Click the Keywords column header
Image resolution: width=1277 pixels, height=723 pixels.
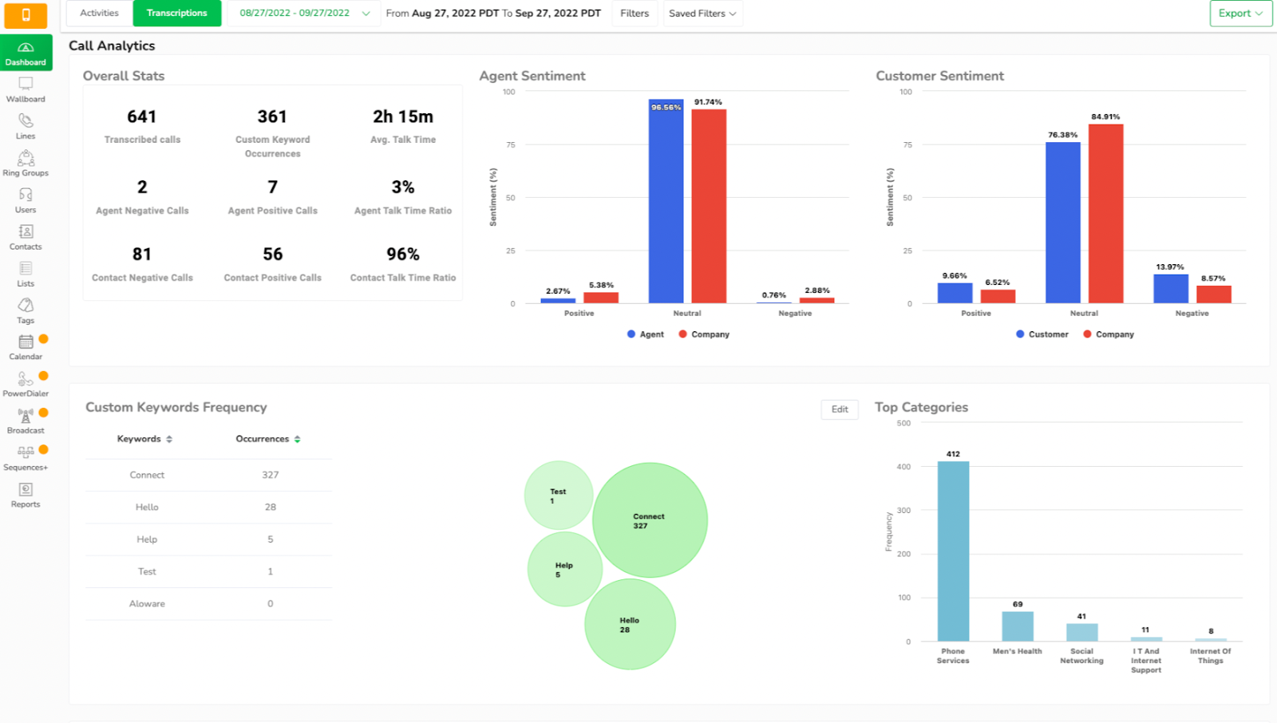click(139, 439)
